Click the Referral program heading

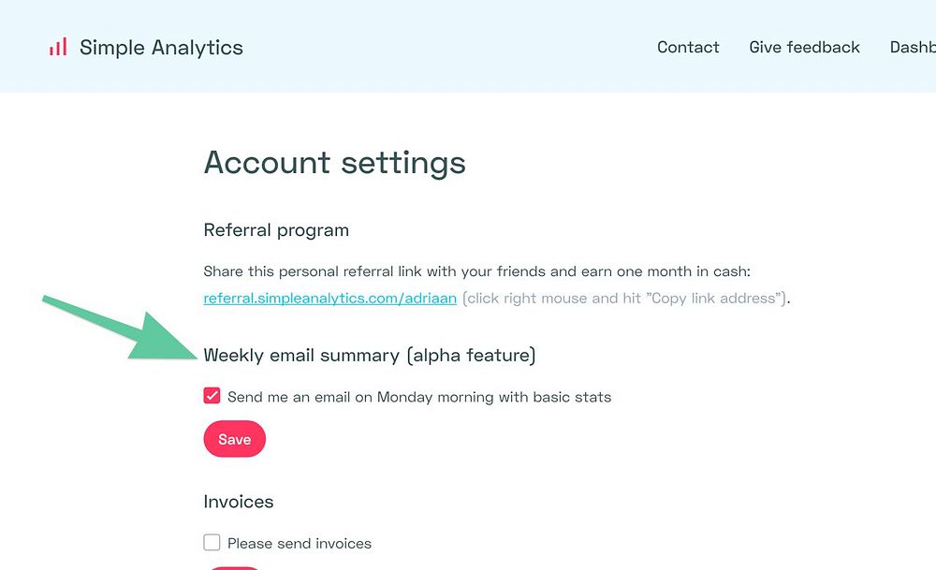pos(276,230)
